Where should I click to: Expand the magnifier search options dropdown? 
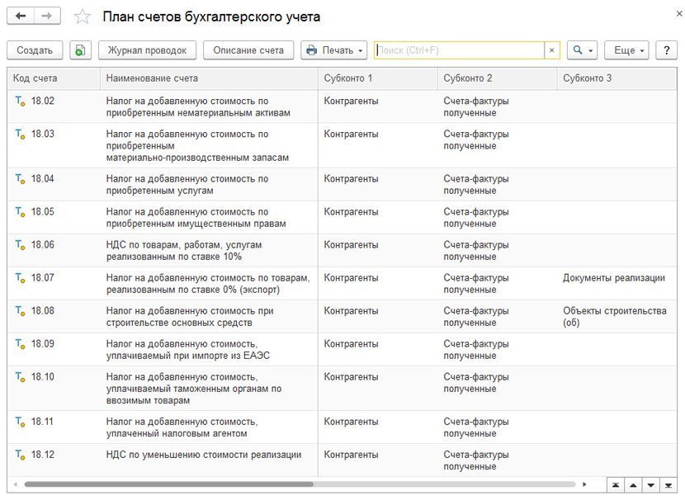point(583,50)
